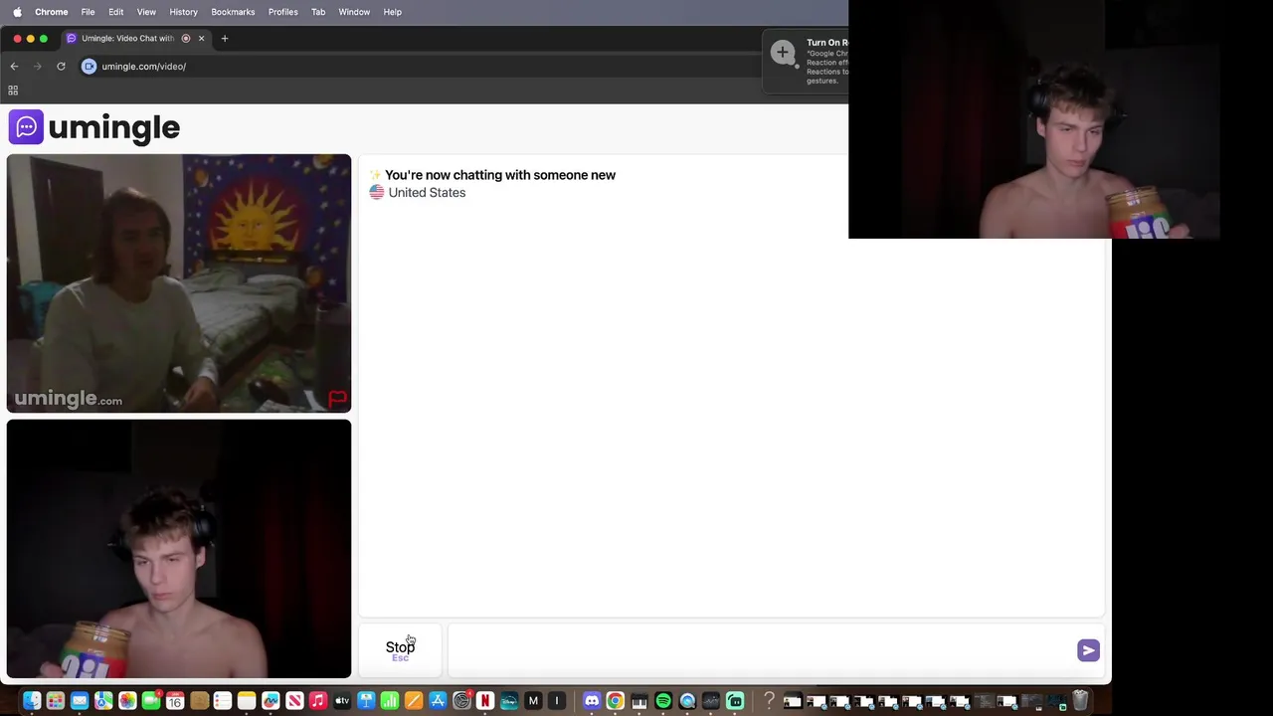The image size is (1273, 716).
Task: Open Mail from the Dock
Action: point(80,701)
